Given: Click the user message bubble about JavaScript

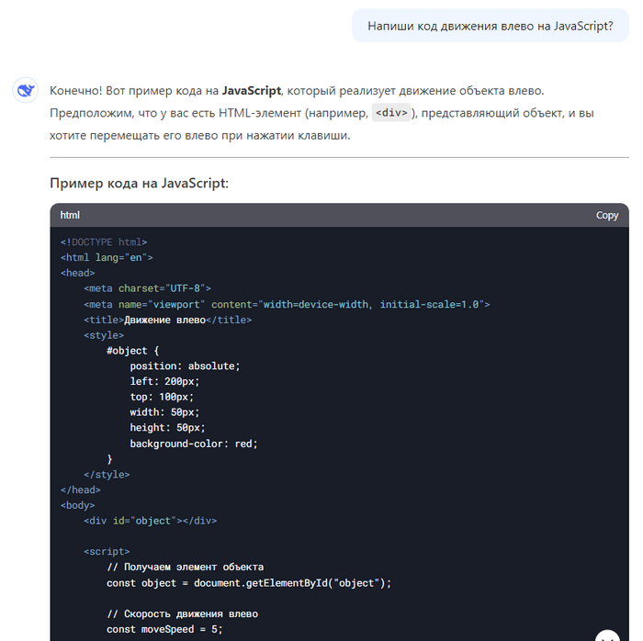Looking at the screenshot, I should tap(490, 26).
